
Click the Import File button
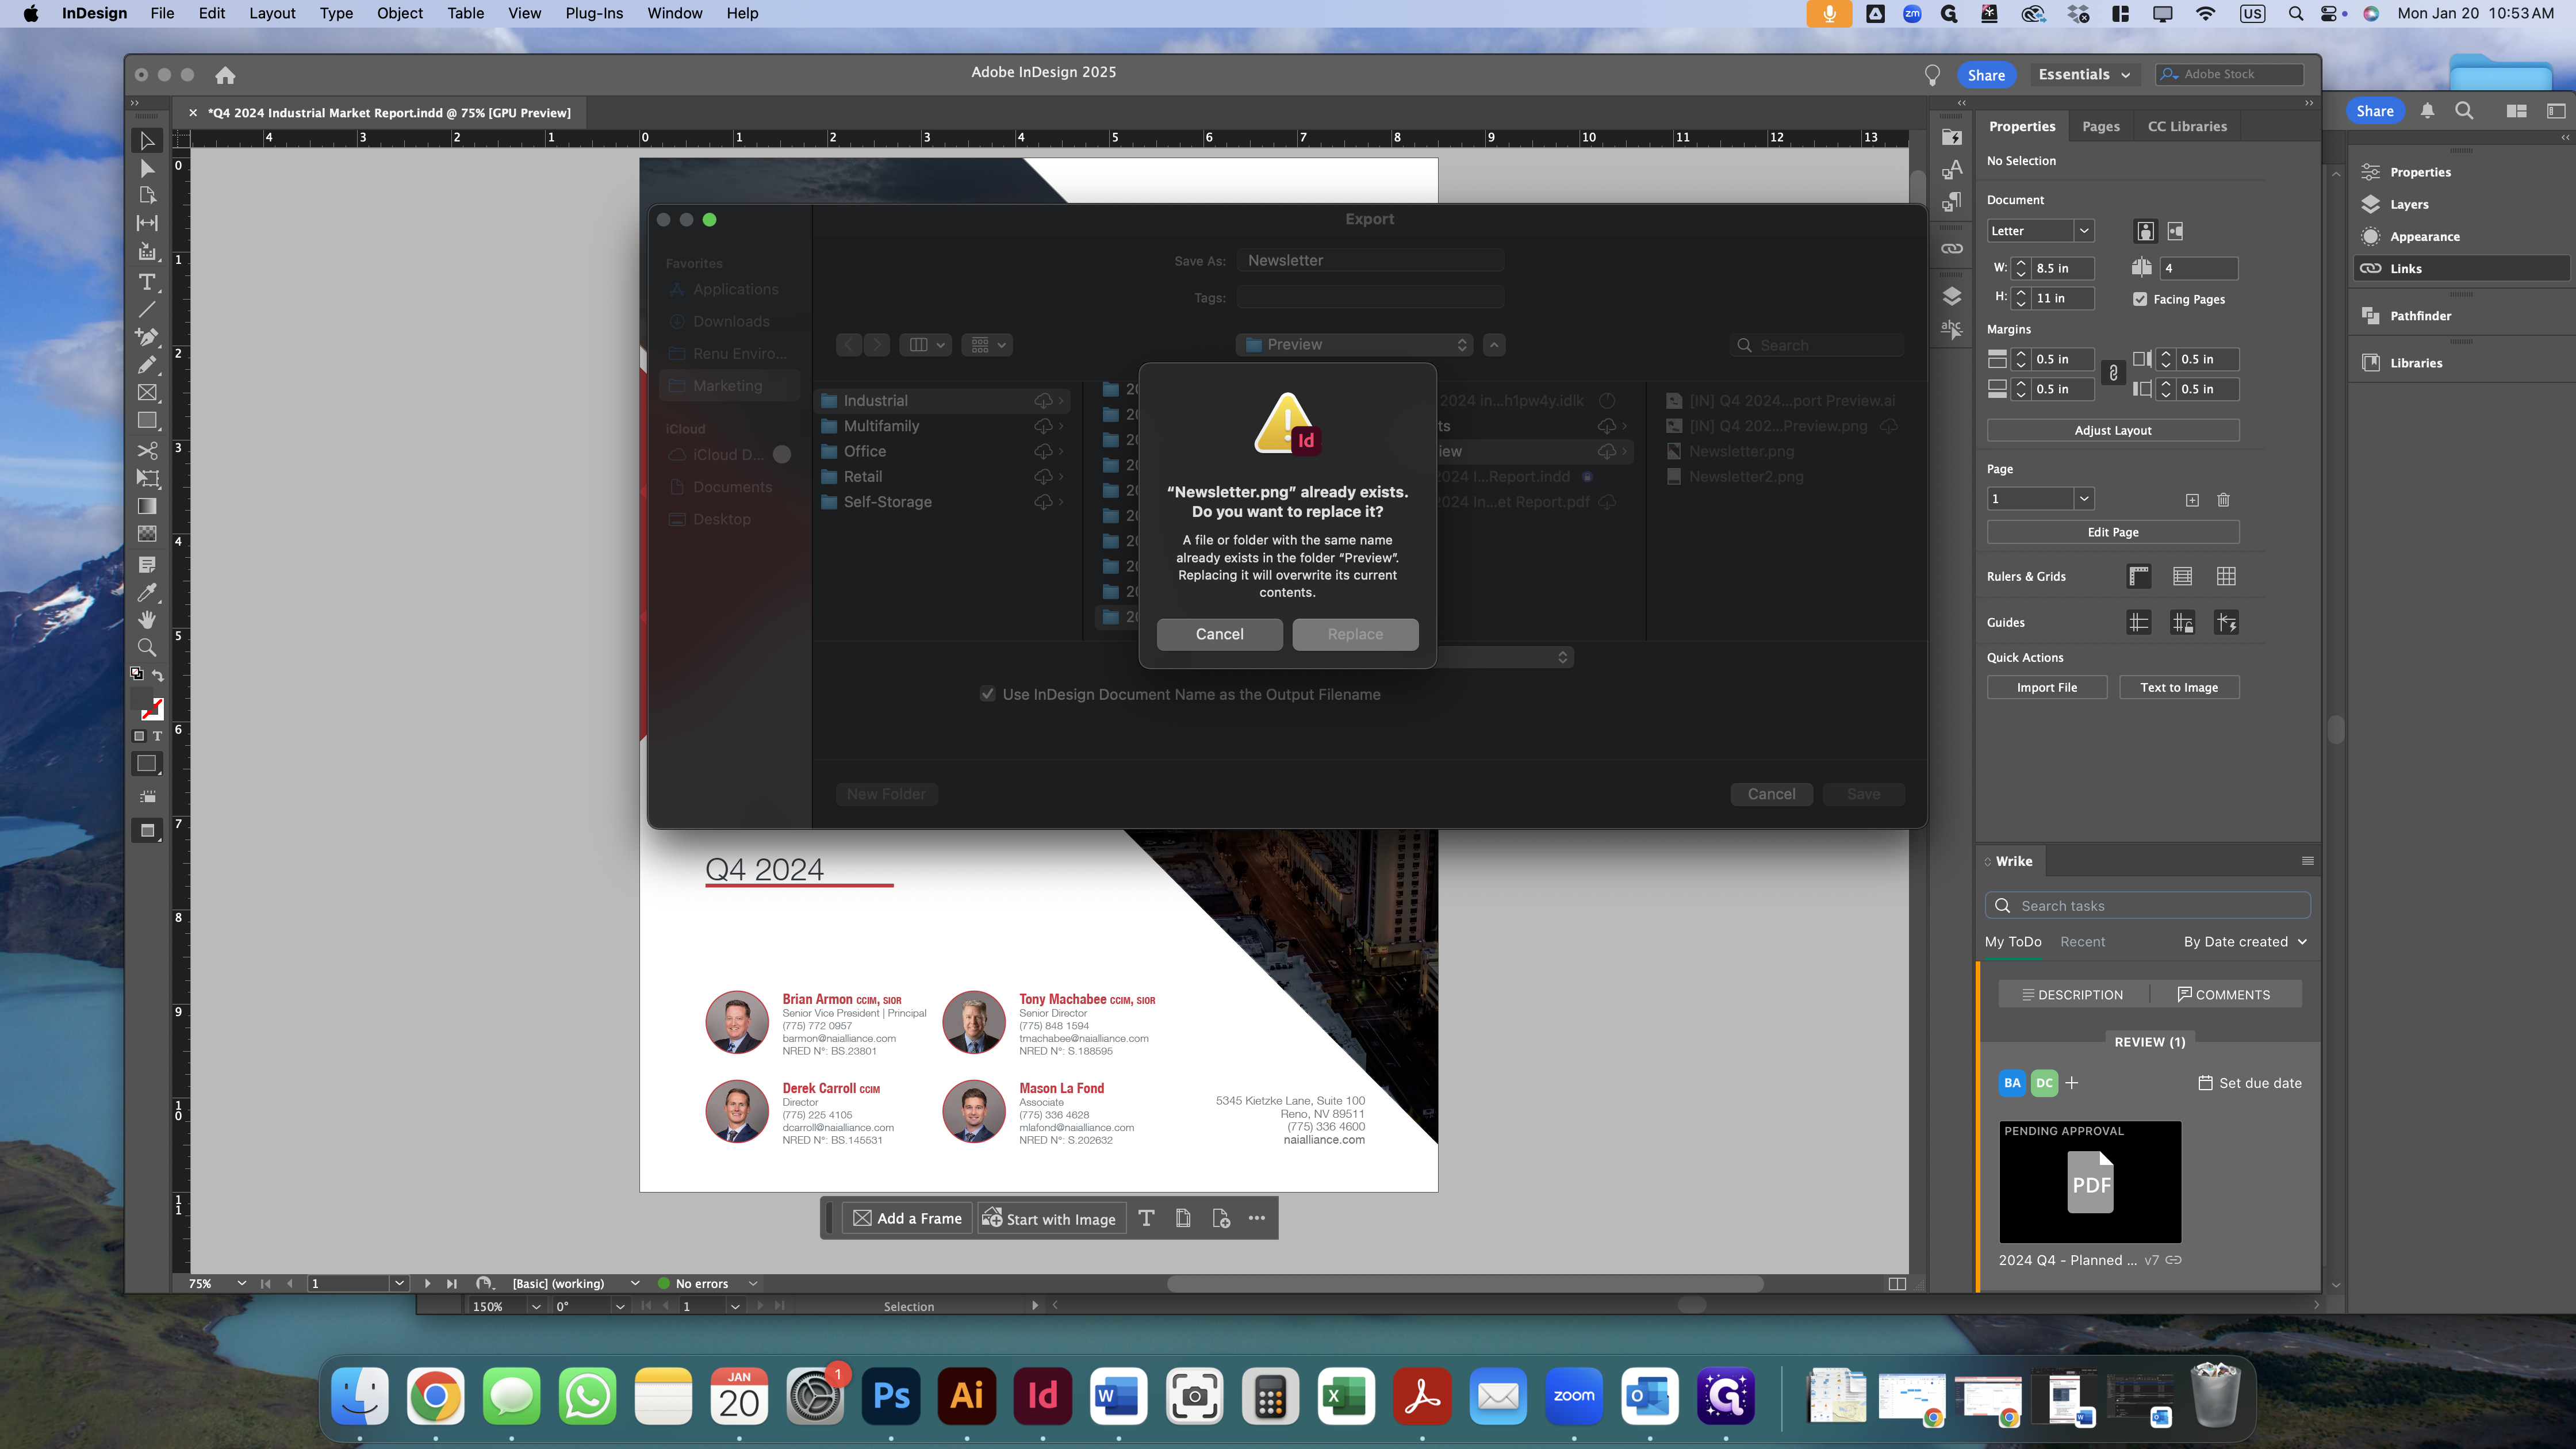point(2047,687)
